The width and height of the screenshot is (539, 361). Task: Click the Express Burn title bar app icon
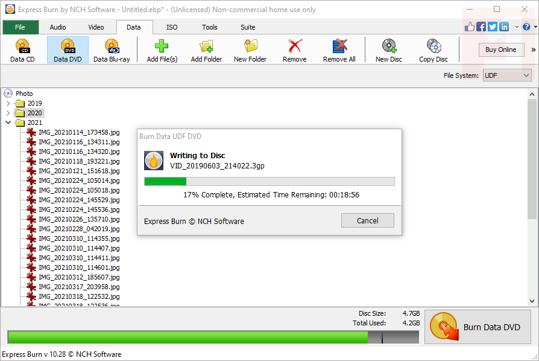click(10, 9)
